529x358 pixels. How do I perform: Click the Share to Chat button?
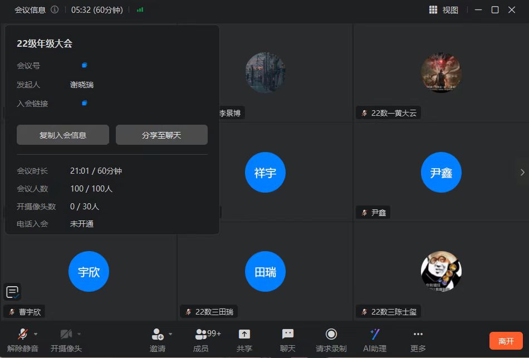(x=161, y=135)
